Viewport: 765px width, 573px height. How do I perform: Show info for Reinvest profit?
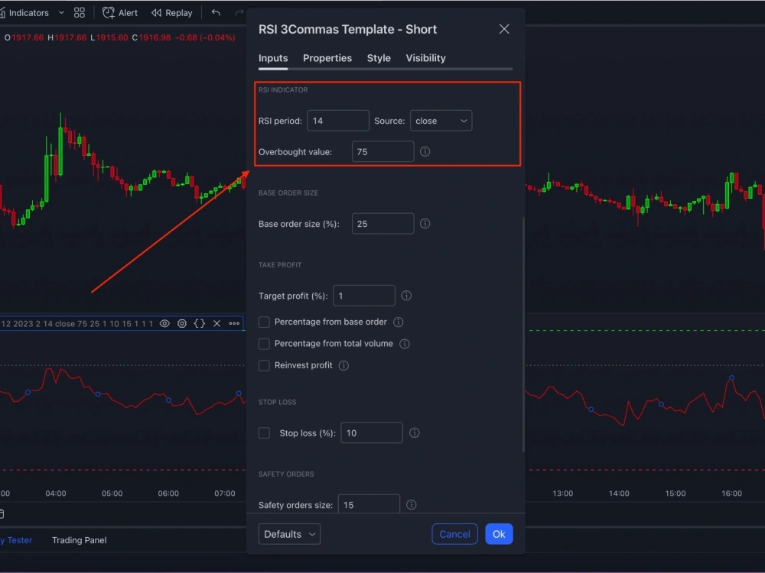click(x=343, y=365)
